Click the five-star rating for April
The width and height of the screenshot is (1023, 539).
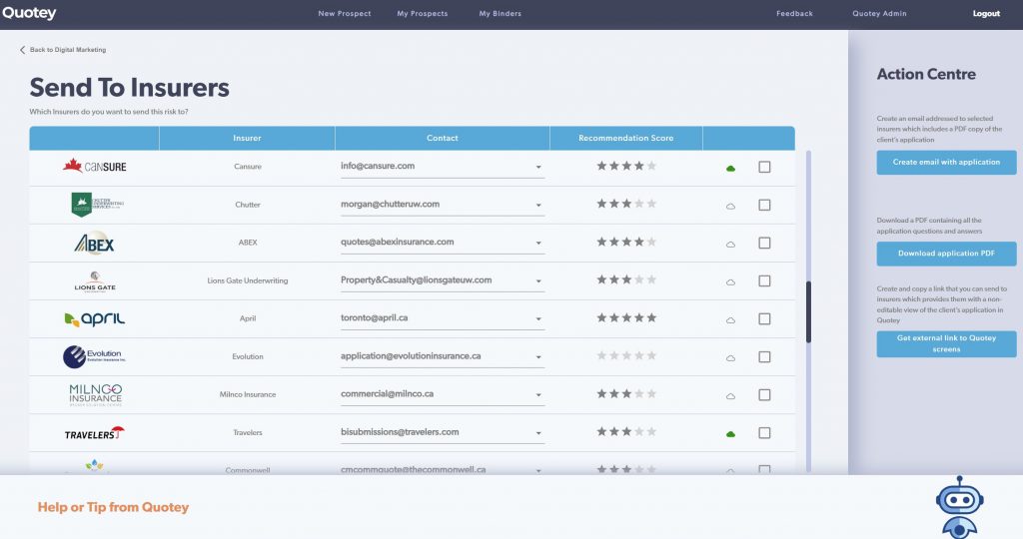[626, 317]
